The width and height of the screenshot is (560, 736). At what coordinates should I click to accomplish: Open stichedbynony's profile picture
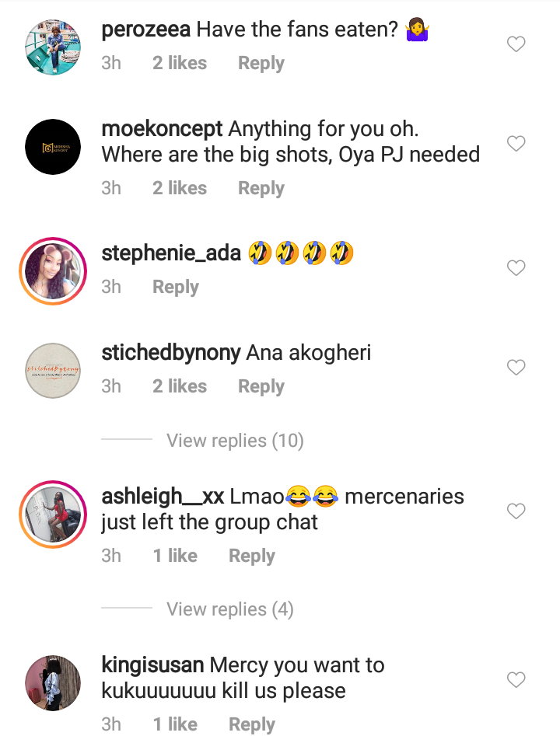click(x=53, y=370)
